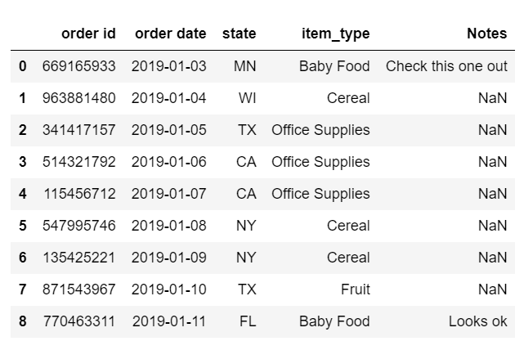Select order id 871543967 cell

click(x=79, y=289)
